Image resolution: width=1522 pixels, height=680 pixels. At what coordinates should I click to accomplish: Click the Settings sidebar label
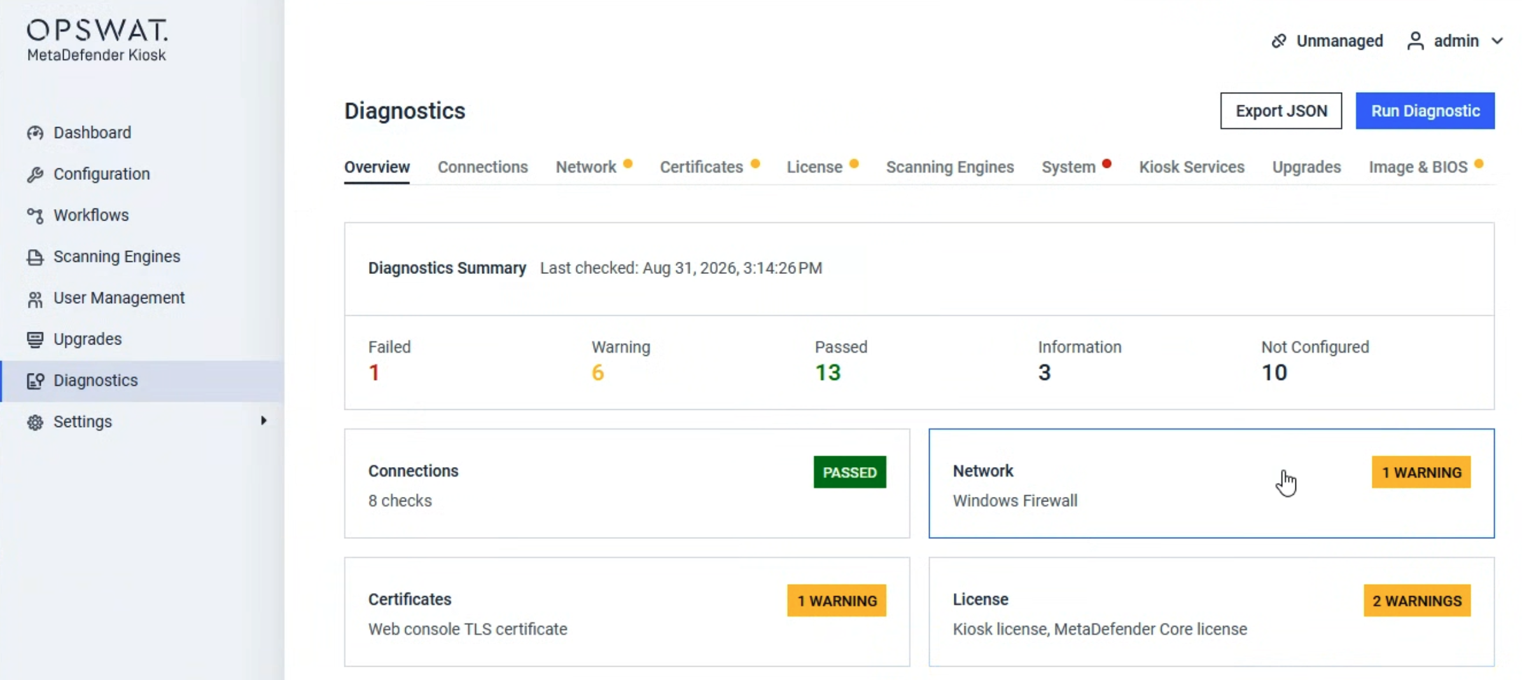[83, 422]
